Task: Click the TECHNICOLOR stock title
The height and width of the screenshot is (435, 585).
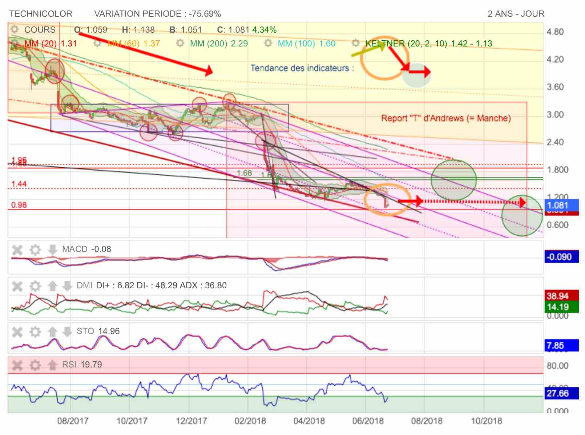Action: point(41,14)
